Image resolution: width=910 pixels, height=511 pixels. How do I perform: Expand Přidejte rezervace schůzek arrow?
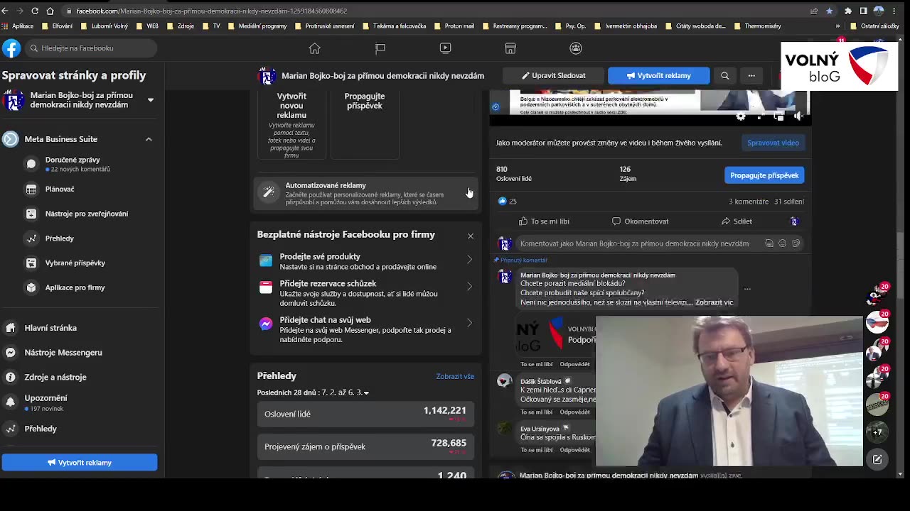pyautogui.click(x=469, y=287)
